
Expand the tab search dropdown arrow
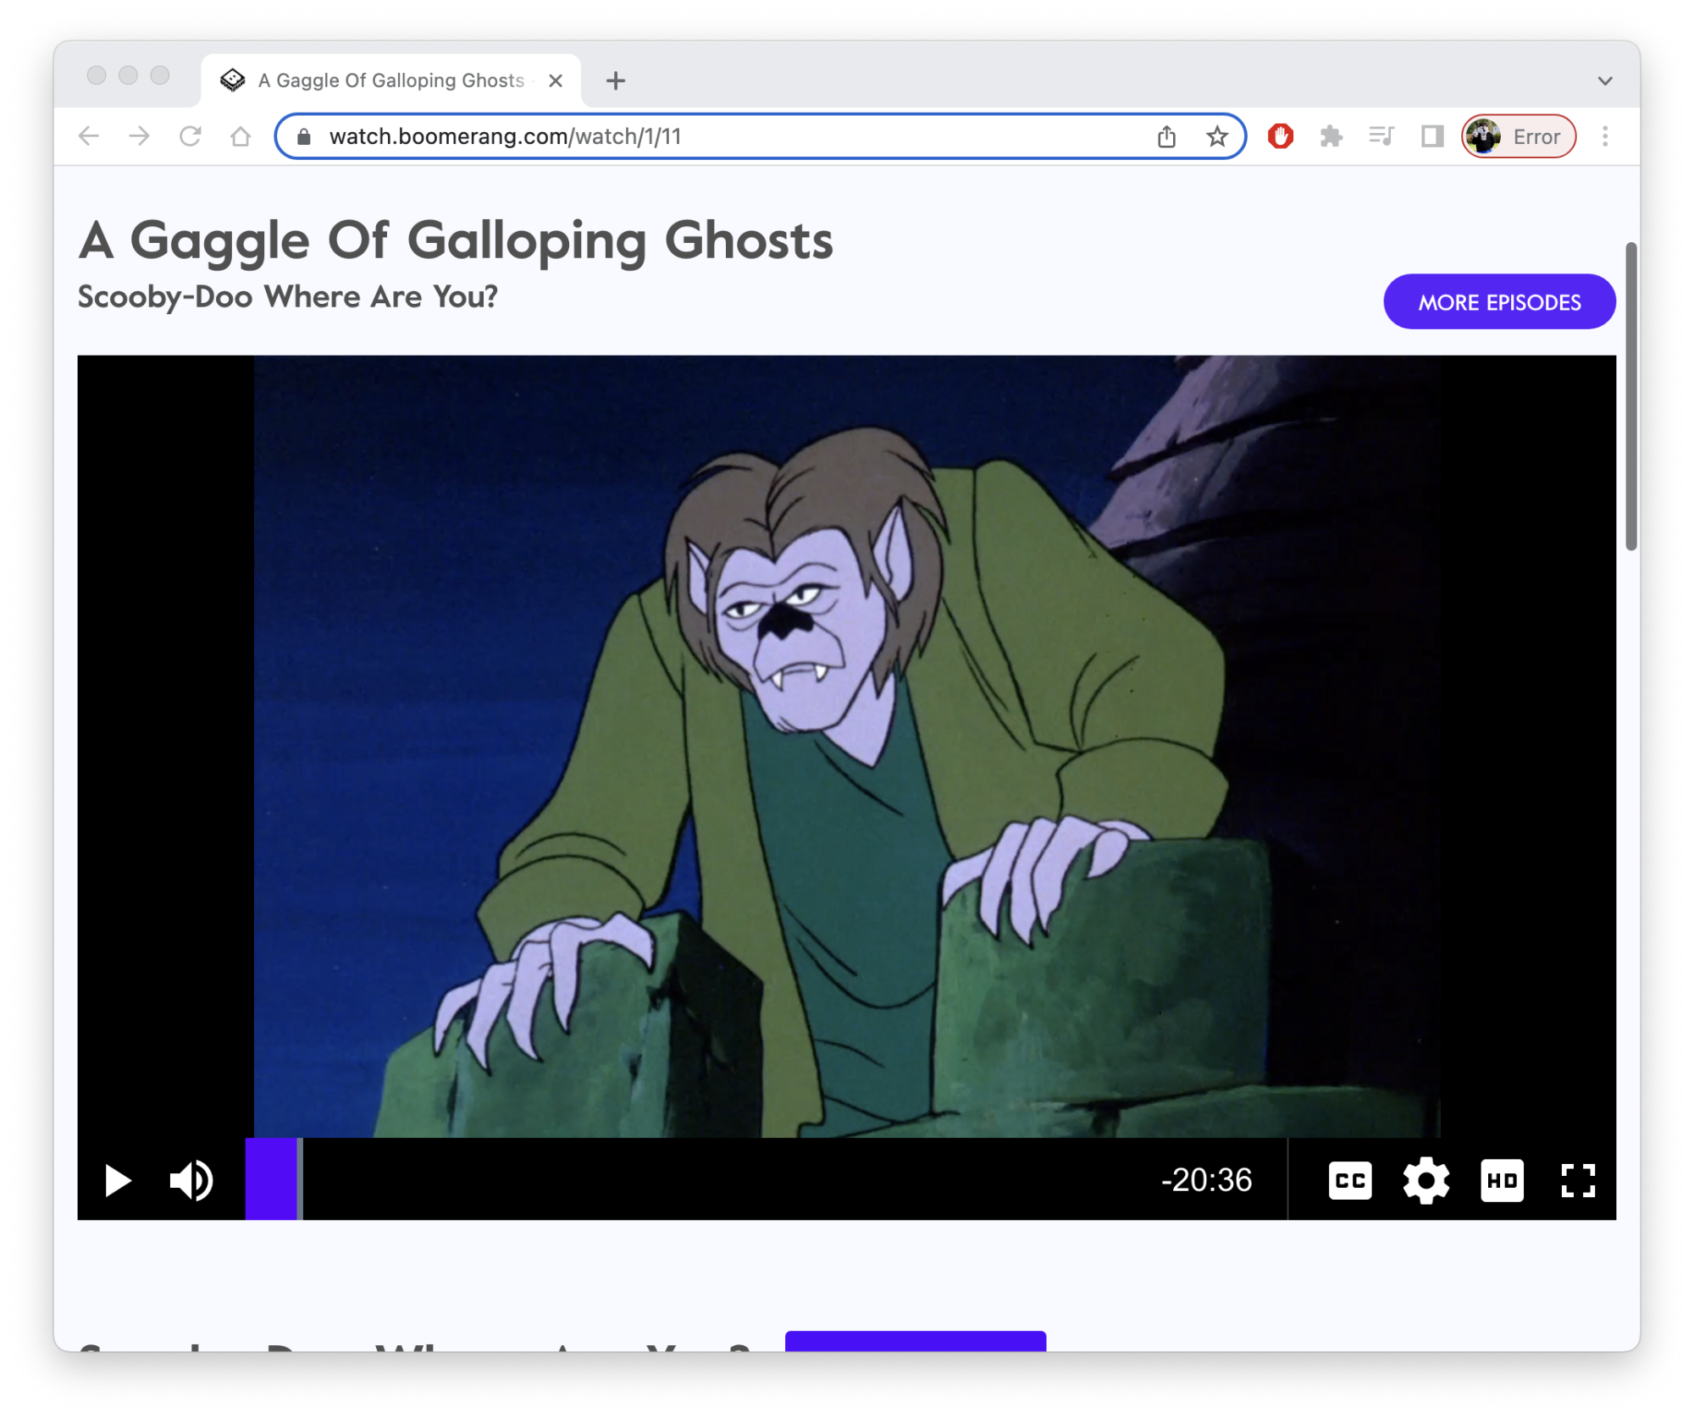1605,80
